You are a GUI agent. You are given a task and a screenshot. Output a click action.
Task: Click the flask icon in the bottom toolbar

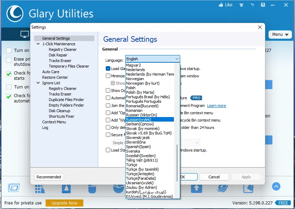(66, 188)
